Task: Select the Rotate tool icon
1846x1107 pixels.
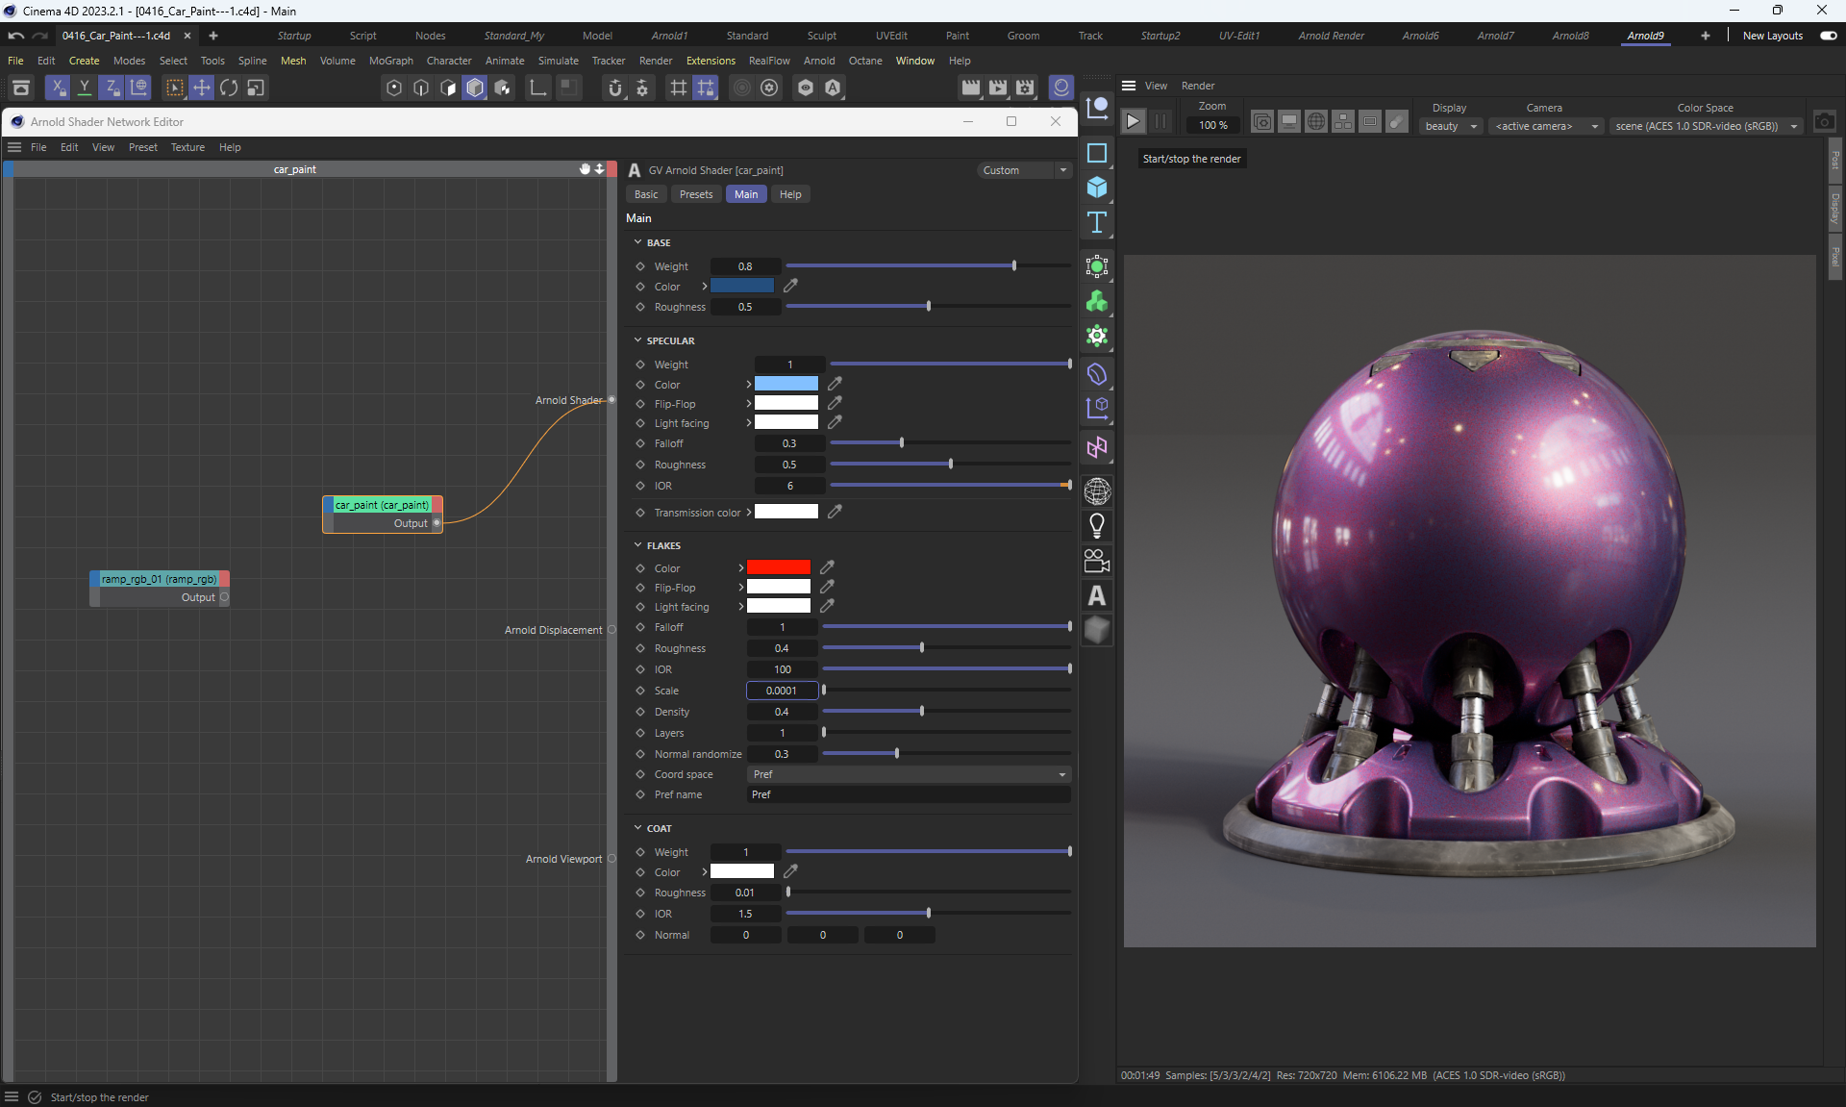Action: coord(229,88)
